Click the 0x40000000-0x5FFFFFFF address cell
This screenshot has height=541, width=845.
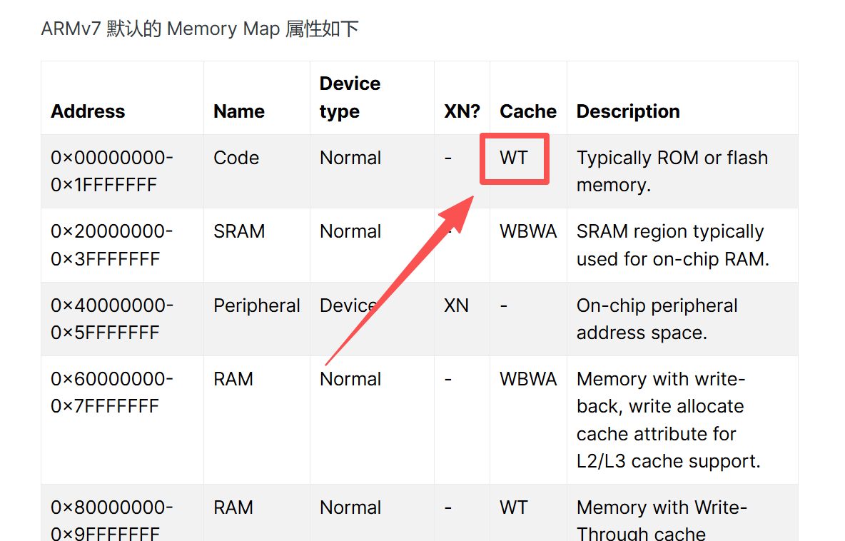(x=112, y=319)
